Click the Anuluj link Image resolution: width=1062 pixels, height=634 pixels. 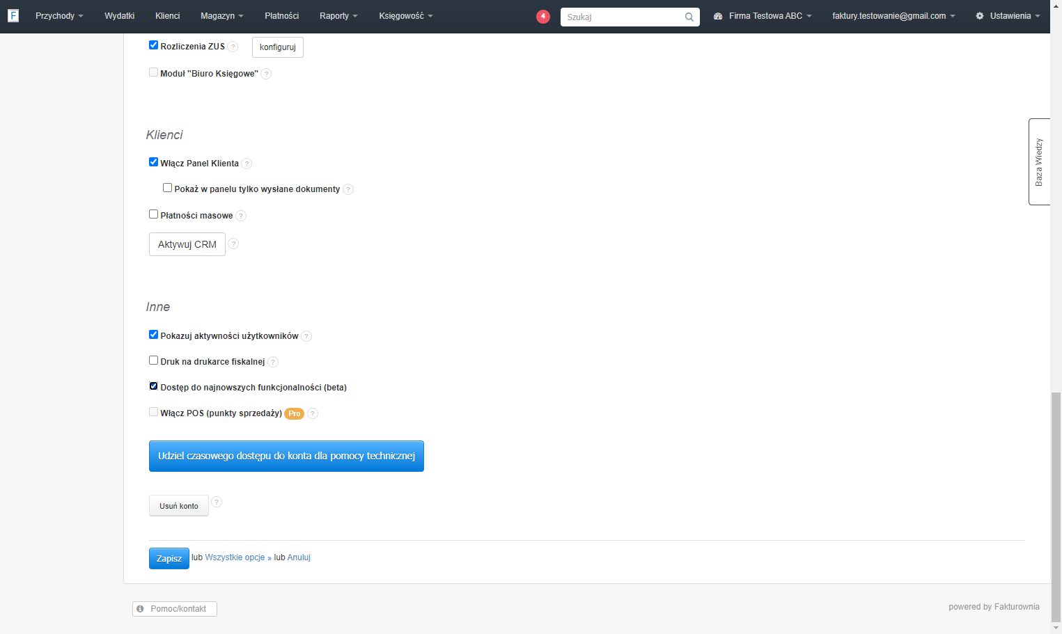click(x=299, y=557)
